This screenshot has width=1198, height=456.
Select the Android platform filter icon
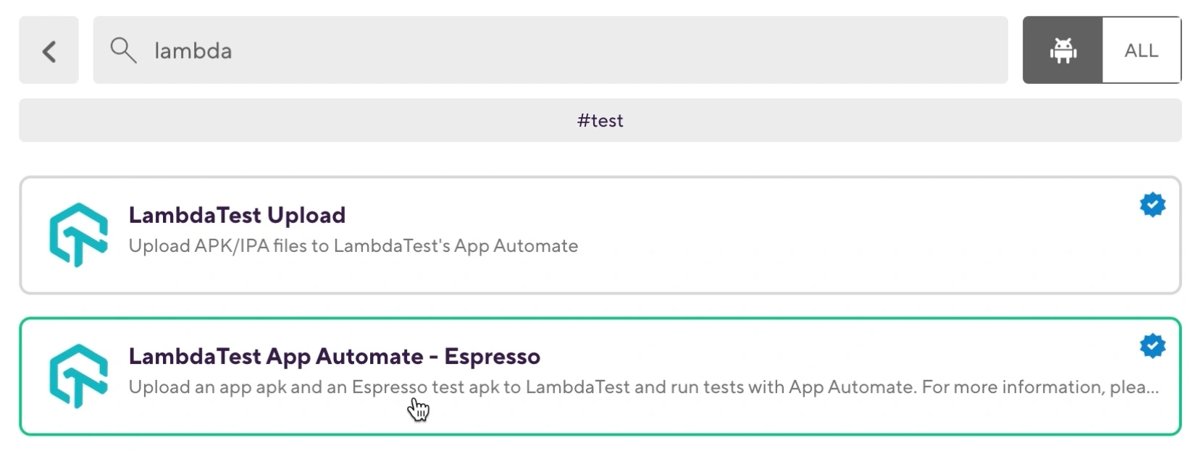click(x=1063, y=51)
